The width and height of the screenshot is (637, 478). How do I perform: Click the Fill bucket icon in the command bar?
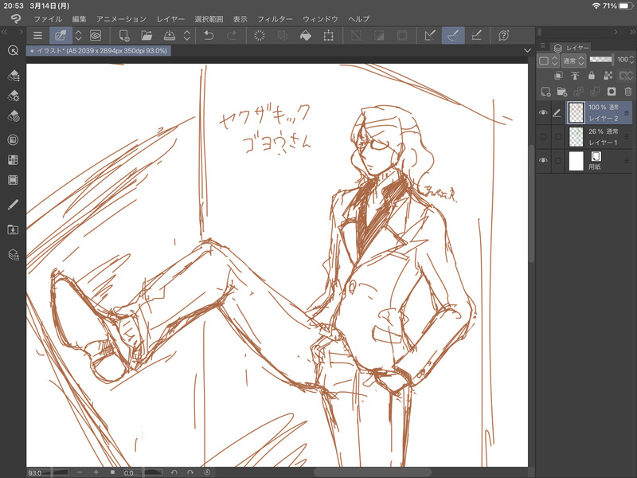(x=306, y=36)
